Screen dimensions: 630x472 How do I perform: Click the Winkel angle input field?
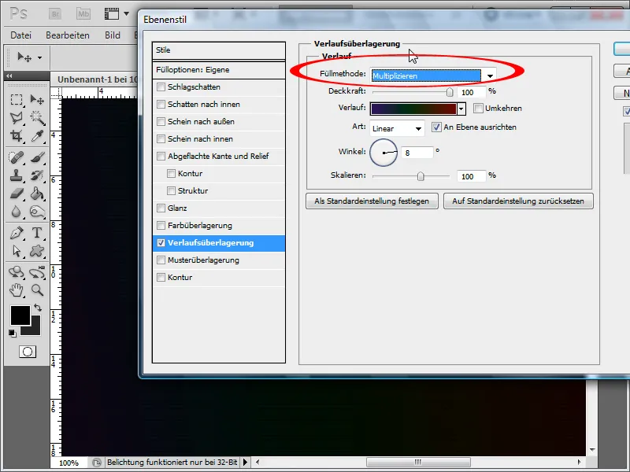[x=417, y=153]
